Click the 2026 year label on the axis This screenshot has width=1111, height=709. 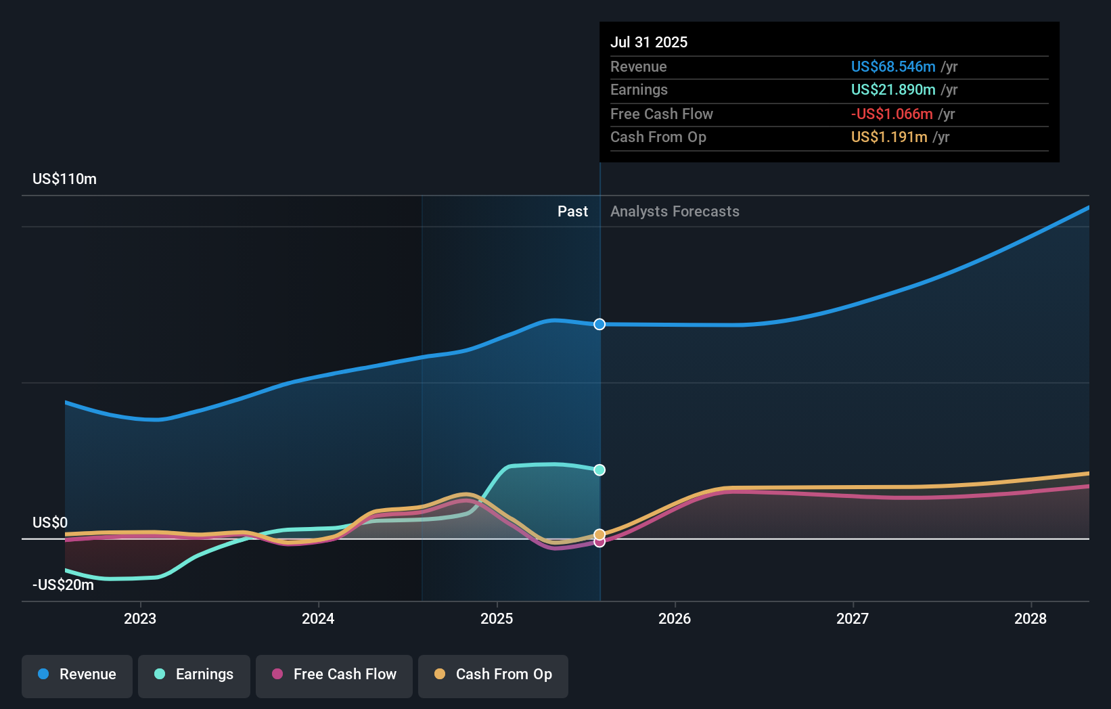(675, 618)
